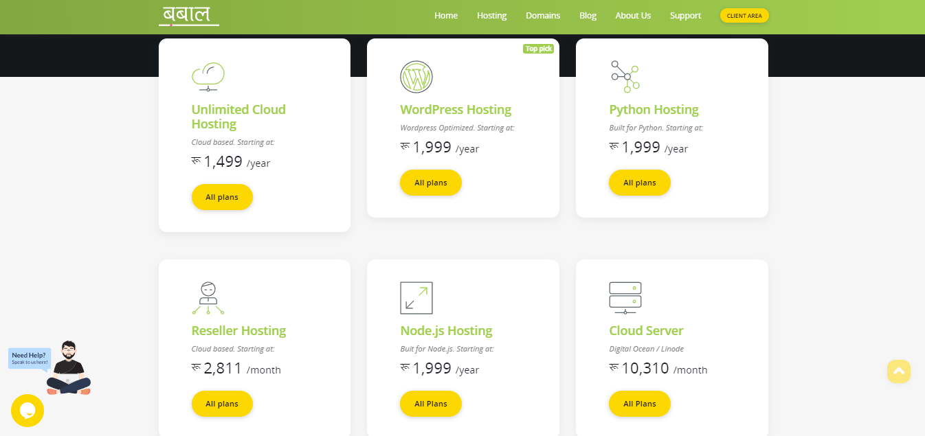Open the Support navigation item
This screenshot has width=925, height=436.
685,16
